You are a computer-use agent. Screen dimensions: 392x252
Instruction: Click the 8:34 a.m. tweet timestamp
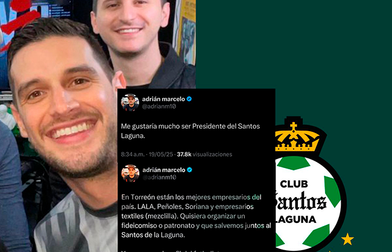[x=133, y=154]
